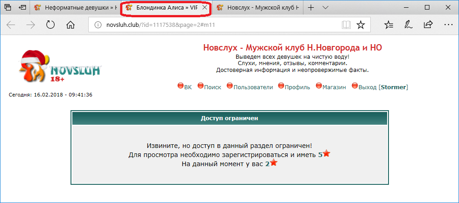459x203 pixels.
Task: Open the Favorites hub icon
Action: [388, 25]
